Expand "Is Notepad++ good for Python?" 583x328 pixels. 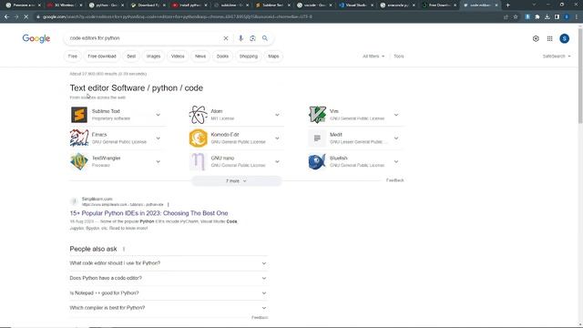[168, 293]
